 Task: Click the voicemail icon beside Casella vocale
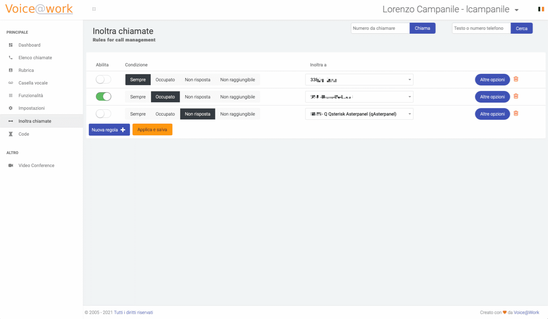click(11, 83)
